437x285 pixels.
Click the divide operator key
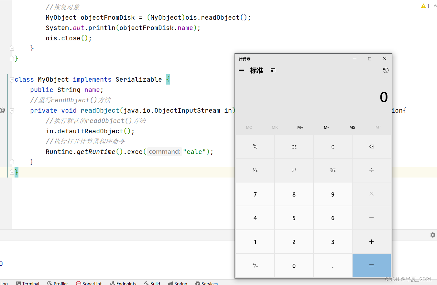pyautogui.click(x=372, y=170)
